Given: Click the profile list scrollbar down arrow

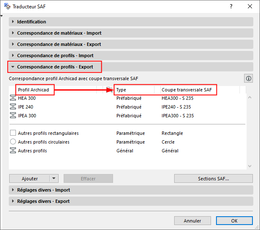Looking at the screenshot, I should [250, 166].
